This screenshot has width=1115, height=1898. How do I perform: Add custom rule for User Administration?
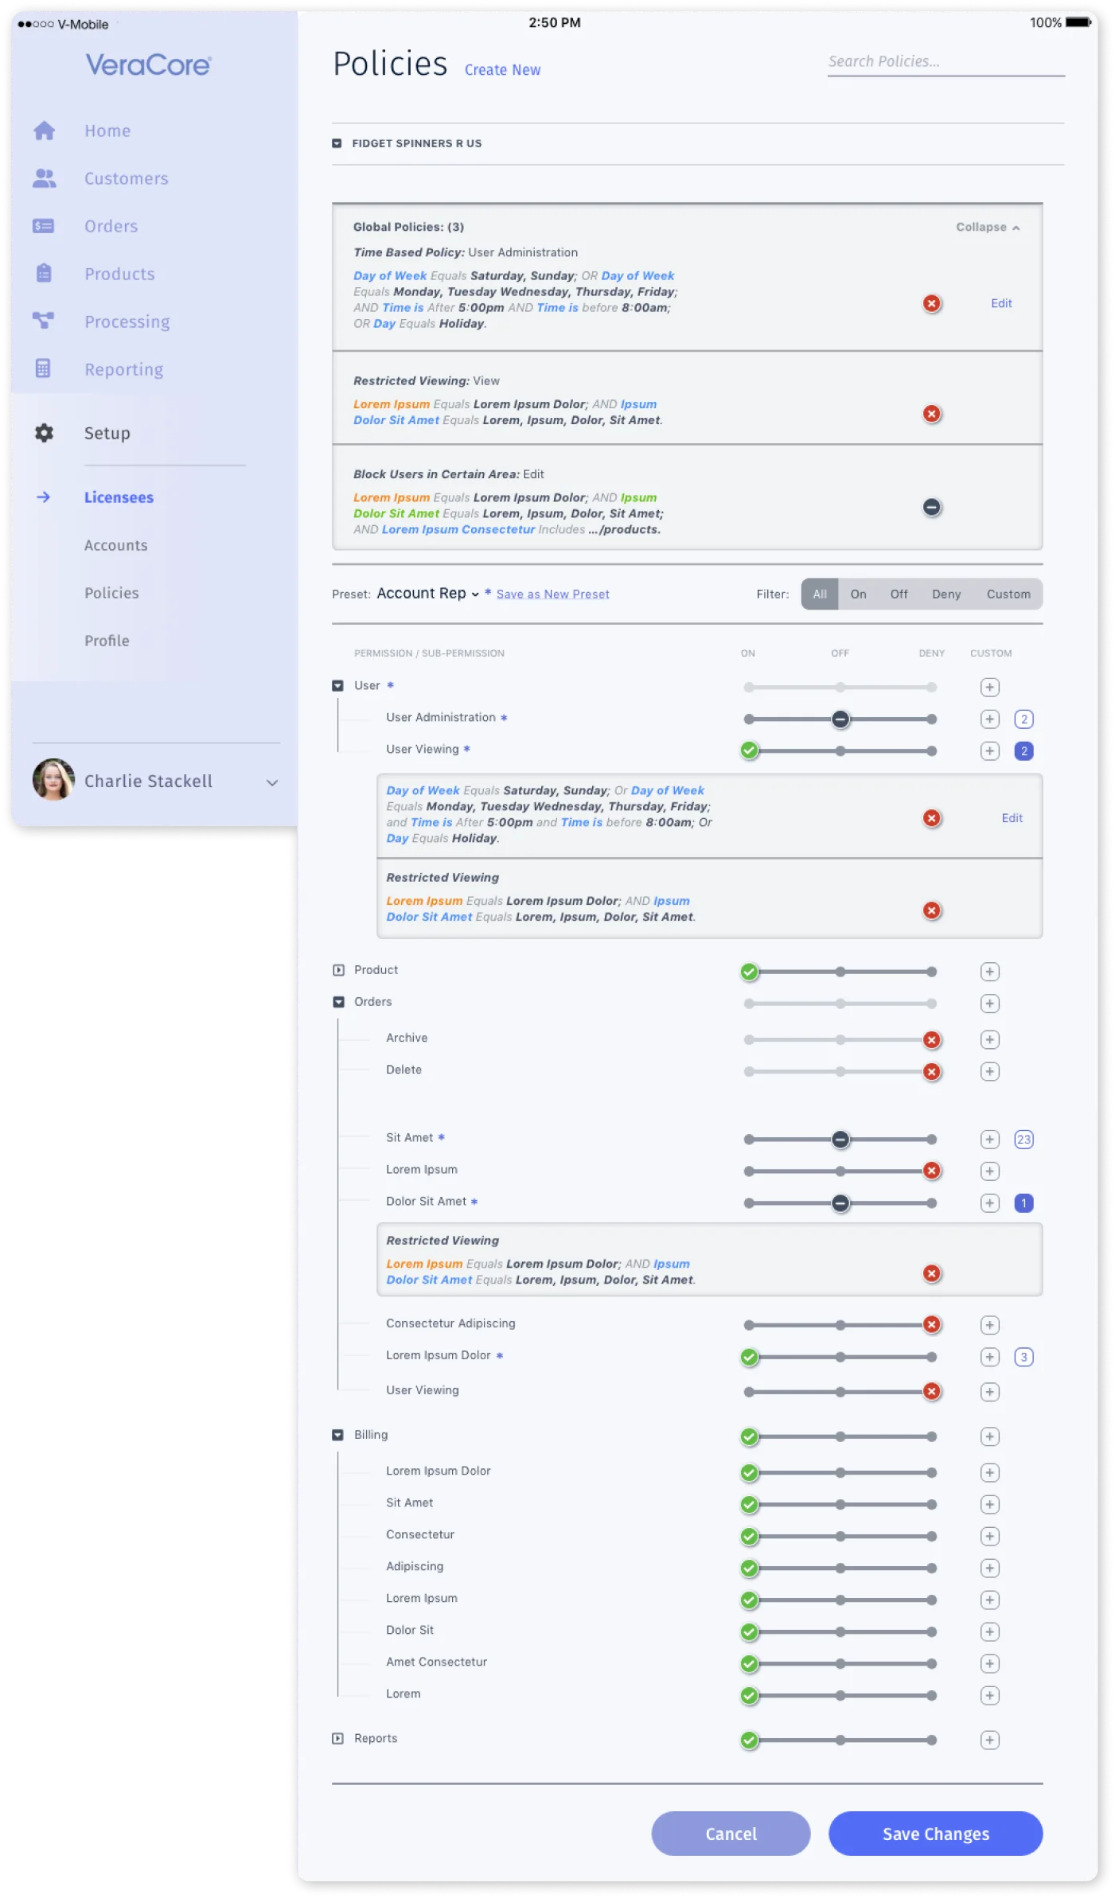coord(990,719)
